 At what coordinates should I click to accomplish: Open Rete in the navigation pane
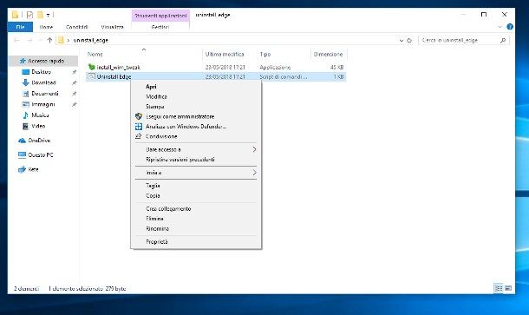[x=33, y=169]
